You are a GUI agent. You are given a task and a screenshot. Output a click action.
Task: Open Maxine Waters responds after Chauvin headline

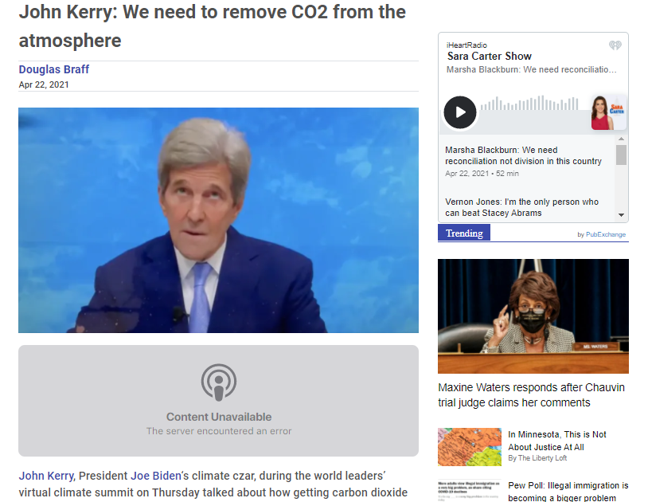pos(532,395)
